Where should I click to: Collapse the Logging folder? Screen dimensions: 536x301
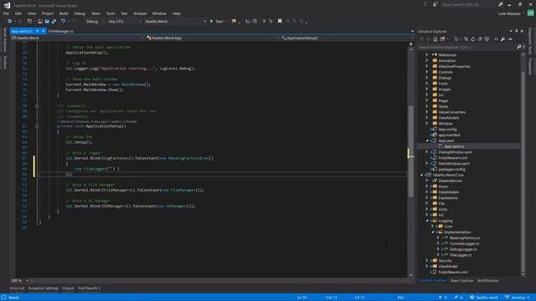click(427, 221)
